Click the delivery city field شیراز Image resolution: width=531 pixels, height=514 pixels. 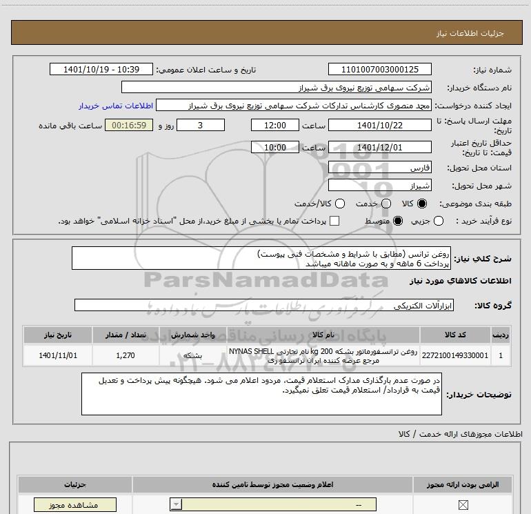379,186
